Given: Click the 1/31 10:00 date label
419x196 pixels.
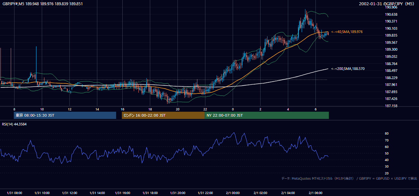Looking at the screenshot, I should point(42,193).
